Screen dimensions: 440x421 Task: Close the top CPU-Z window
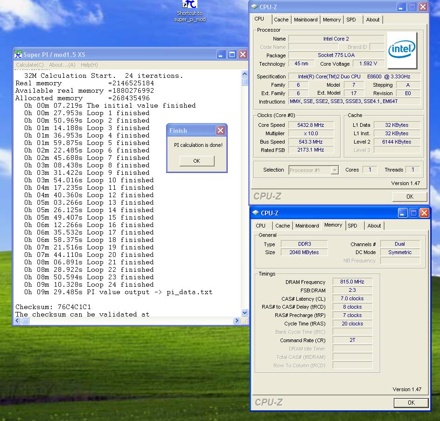[x=423, y=7]
